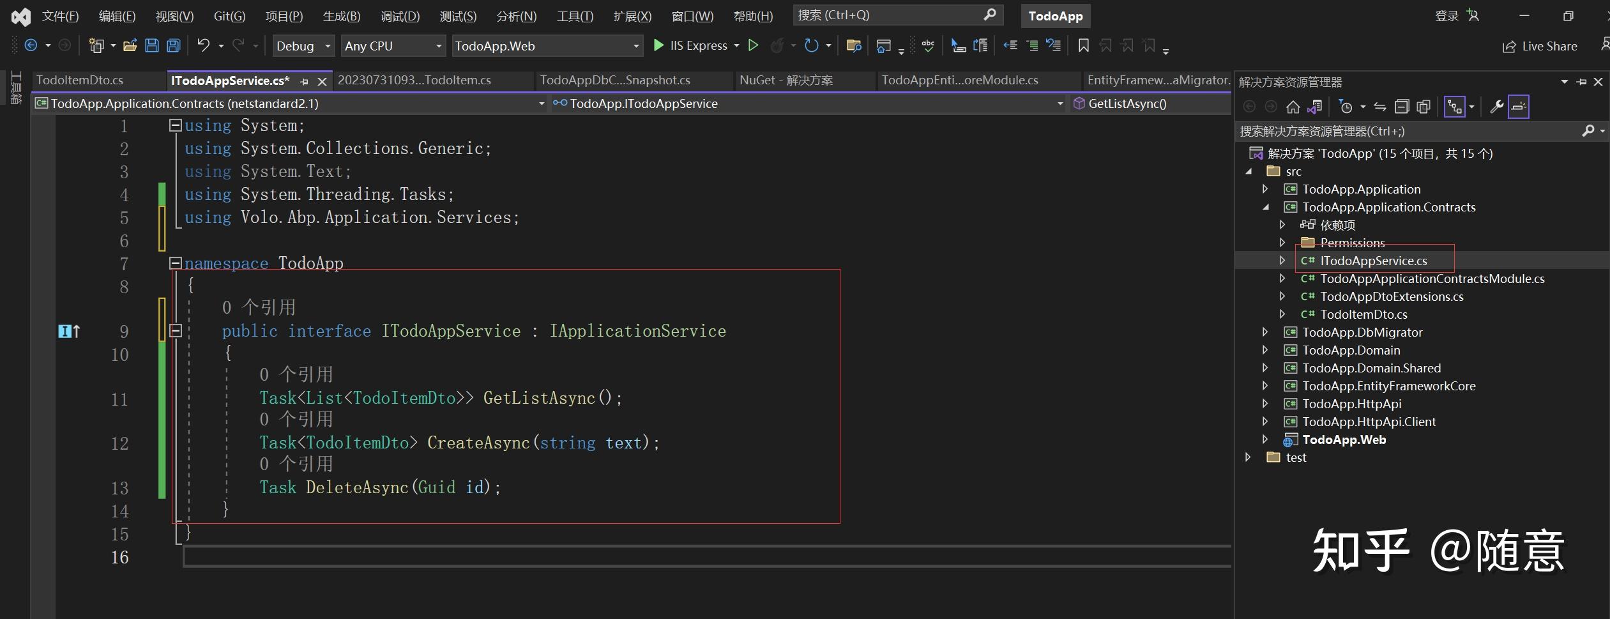Click the Save All double-disk icon

[174, 45]
